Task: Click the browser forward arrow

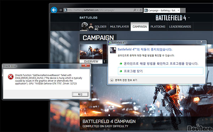Action: (61, 10)
